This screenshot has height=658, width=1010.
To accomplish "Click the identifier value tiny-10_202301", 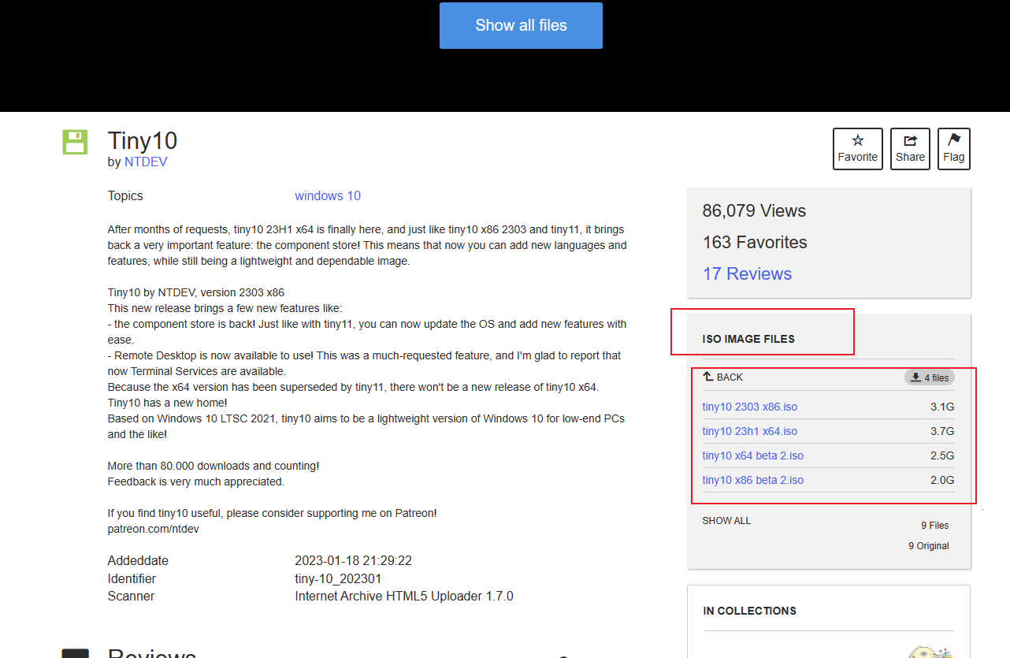I will click(338, 579).
